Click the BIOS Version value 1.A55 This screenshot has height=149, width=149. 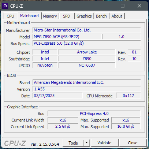pos(87,89)
